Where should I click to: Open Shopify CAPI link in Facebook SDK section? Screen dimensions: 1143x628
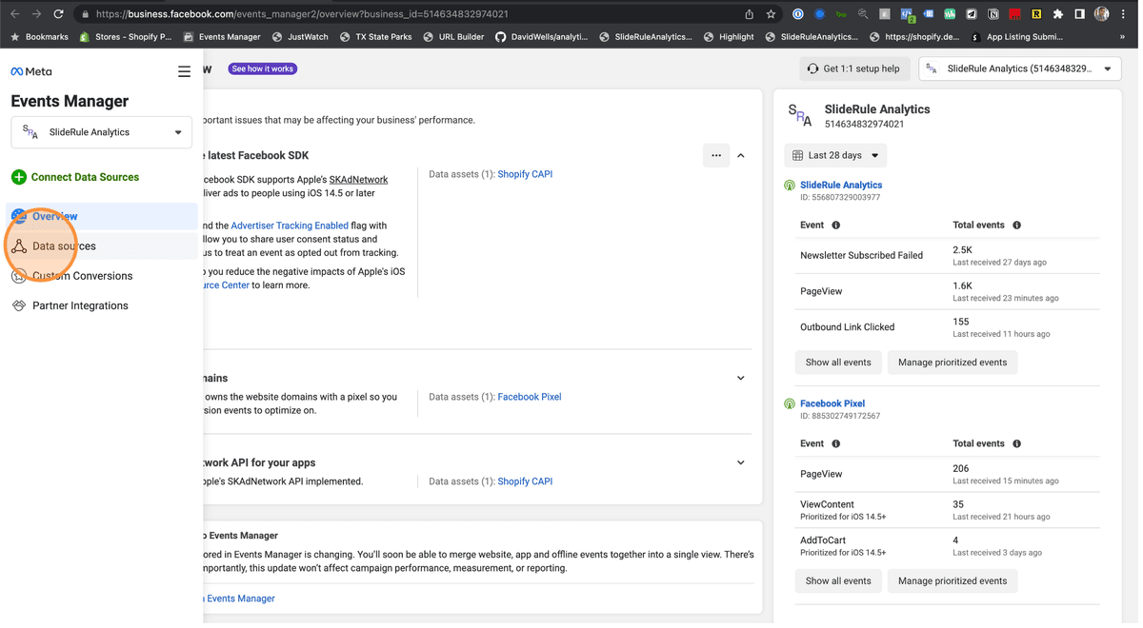(525, 174)
